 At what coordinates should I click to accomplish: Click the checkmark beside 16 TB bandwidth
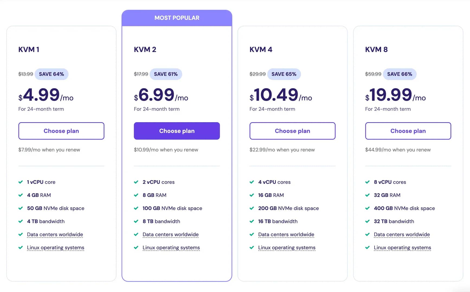pos(252,221)
